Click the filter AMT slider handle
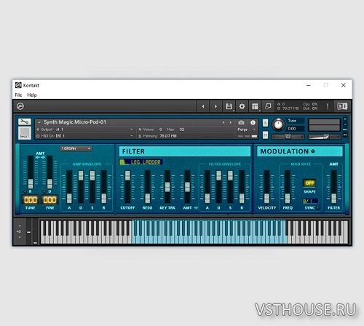The height and width of the screenshot is (326, 364). point(187,187)
